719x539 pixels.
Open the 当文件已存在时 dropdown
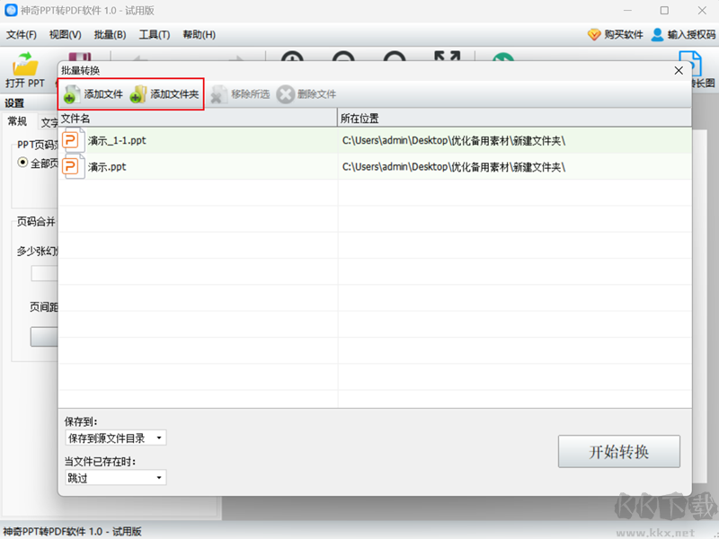(x=116, y=478)
